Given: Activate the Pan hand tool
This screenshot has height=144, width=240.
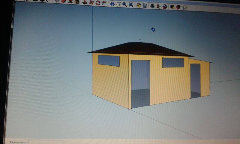Looking at the screenshot, I should (118, 4).
